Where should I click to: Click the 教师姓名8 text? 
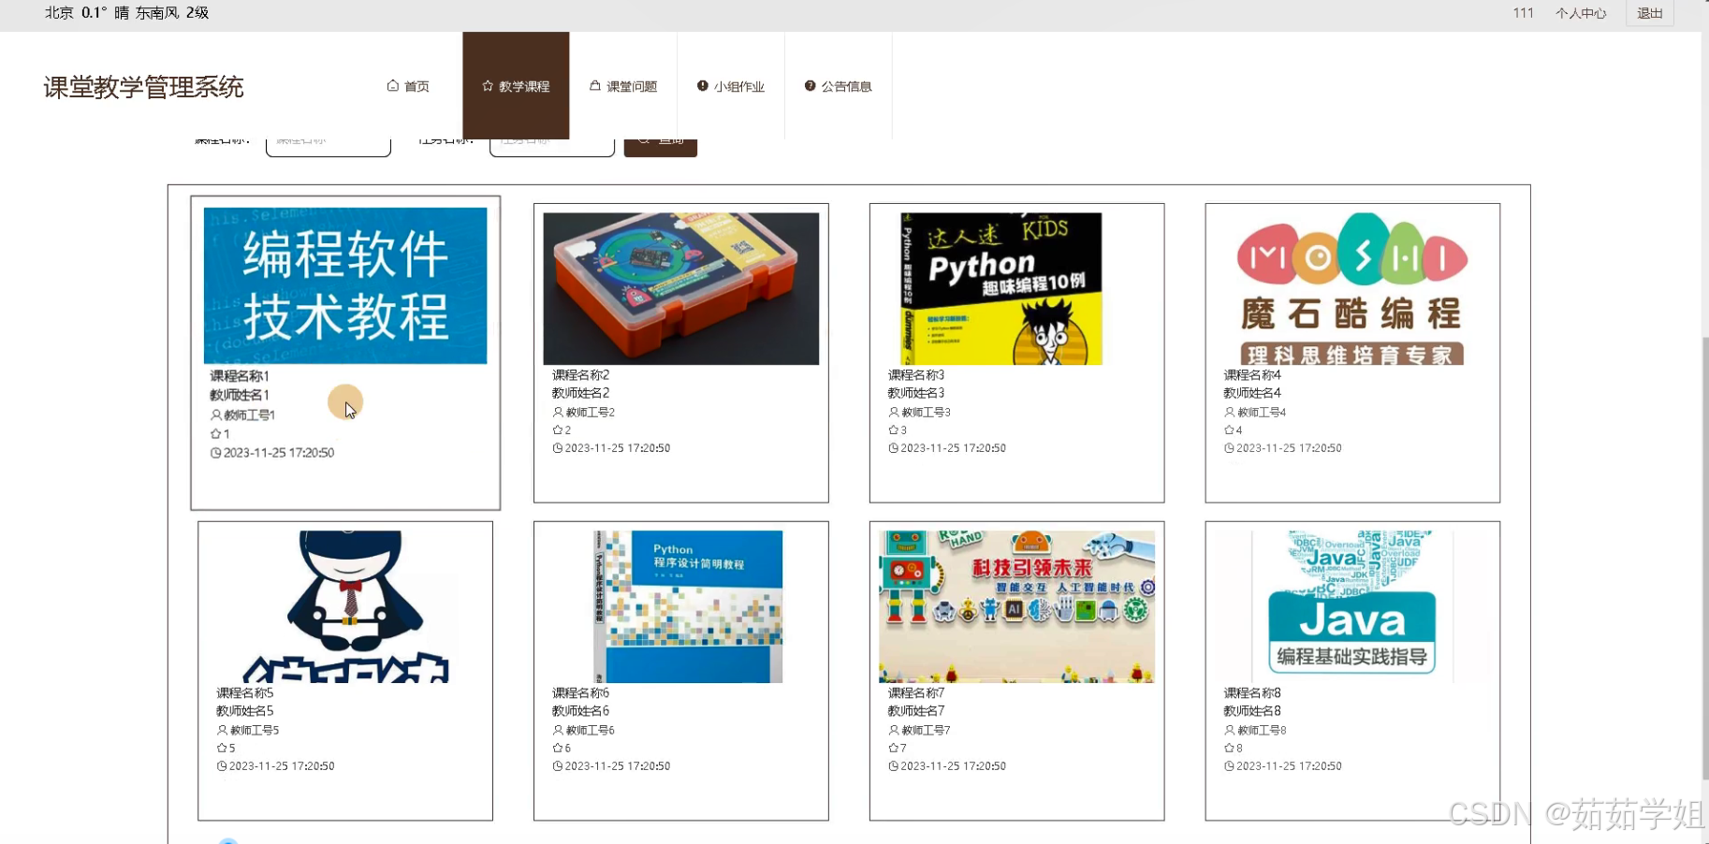[1252, 711]
